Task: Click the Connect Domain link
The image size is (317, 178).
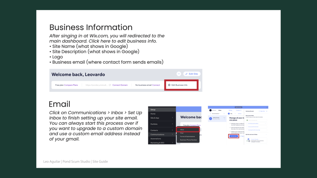Action: tap(120, 85)
